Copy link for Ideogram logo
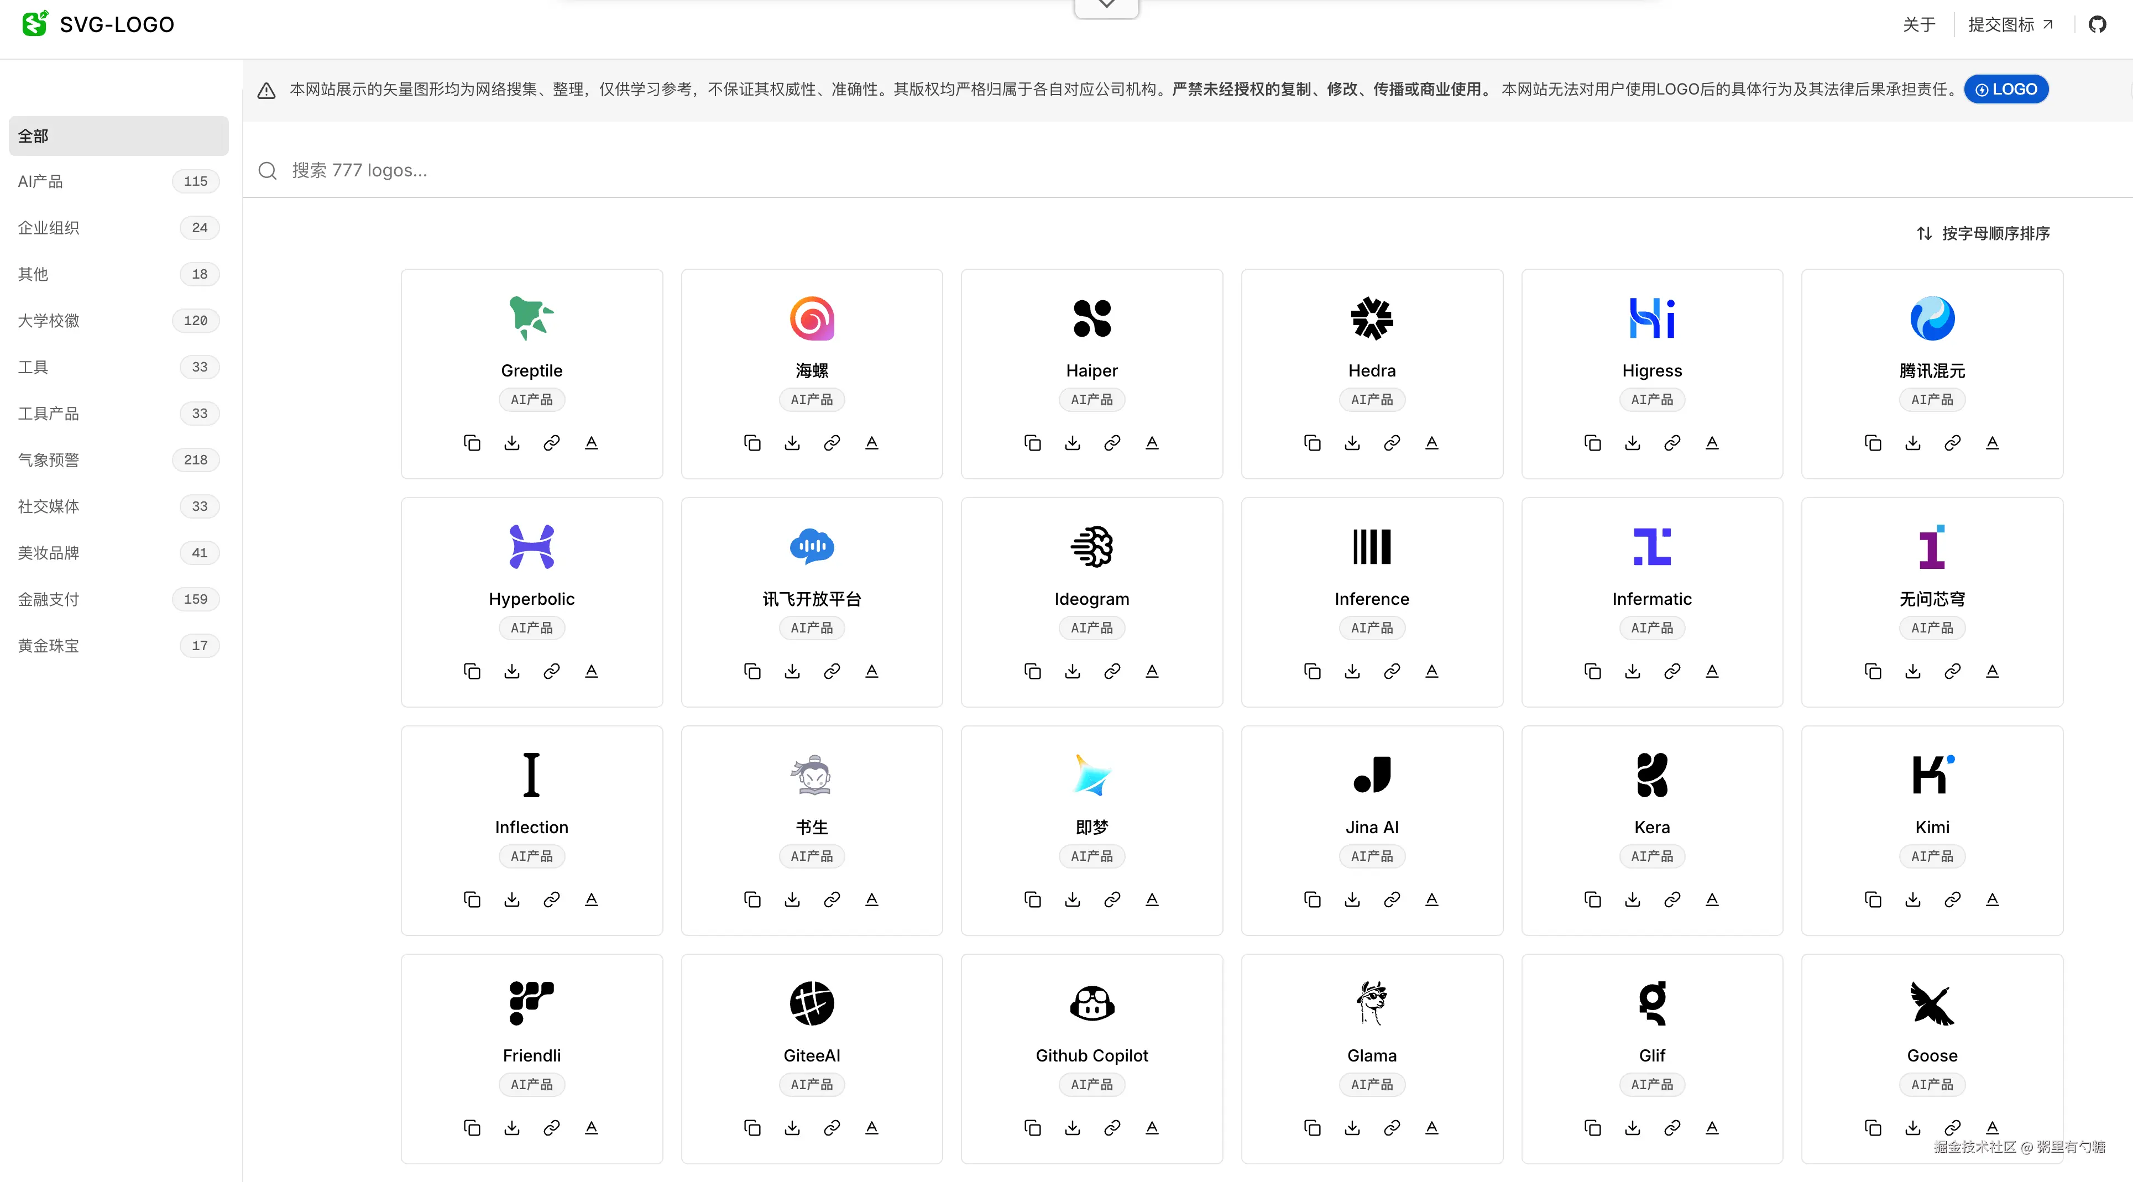Image resolution: width=2133 pixels, height=1182 pixels. [1112, 671]
